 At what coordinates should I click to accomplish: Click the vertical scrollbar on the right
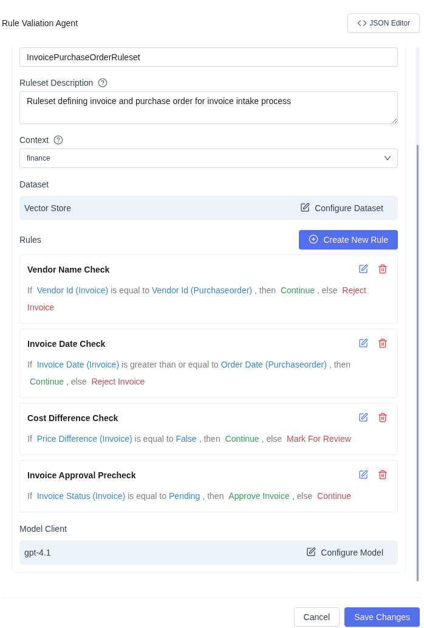[x=417, y=363]
